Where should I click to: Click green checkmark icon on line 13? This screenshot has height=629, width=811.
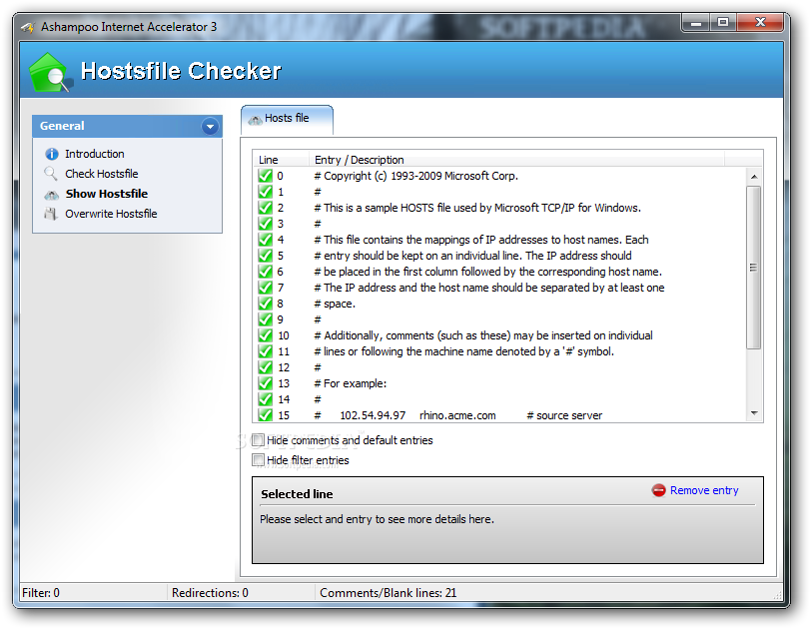pyautogui.click(x=266, y=383)
